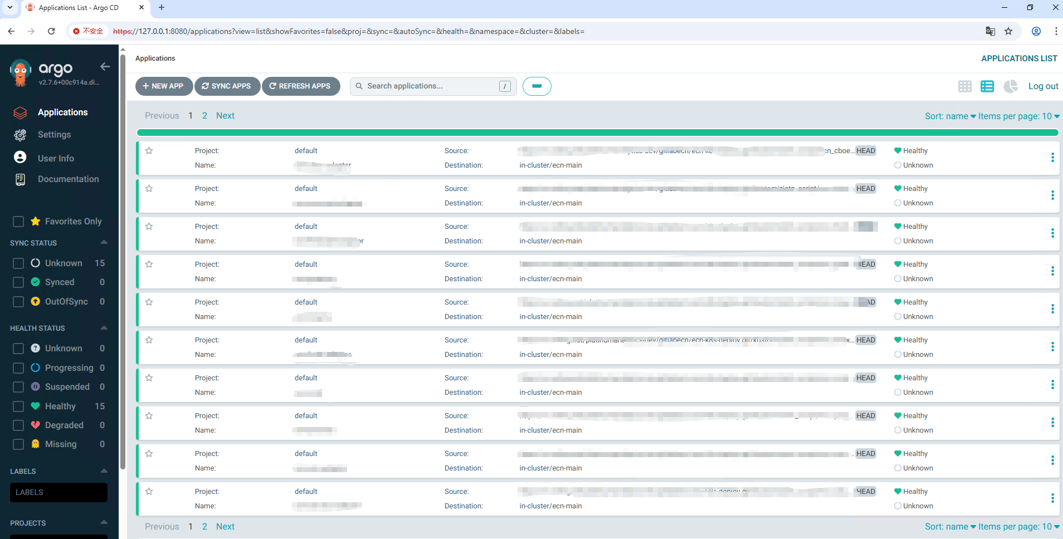Tick the Progressing health filter
1063x539 pixels.
click(18, 368)
